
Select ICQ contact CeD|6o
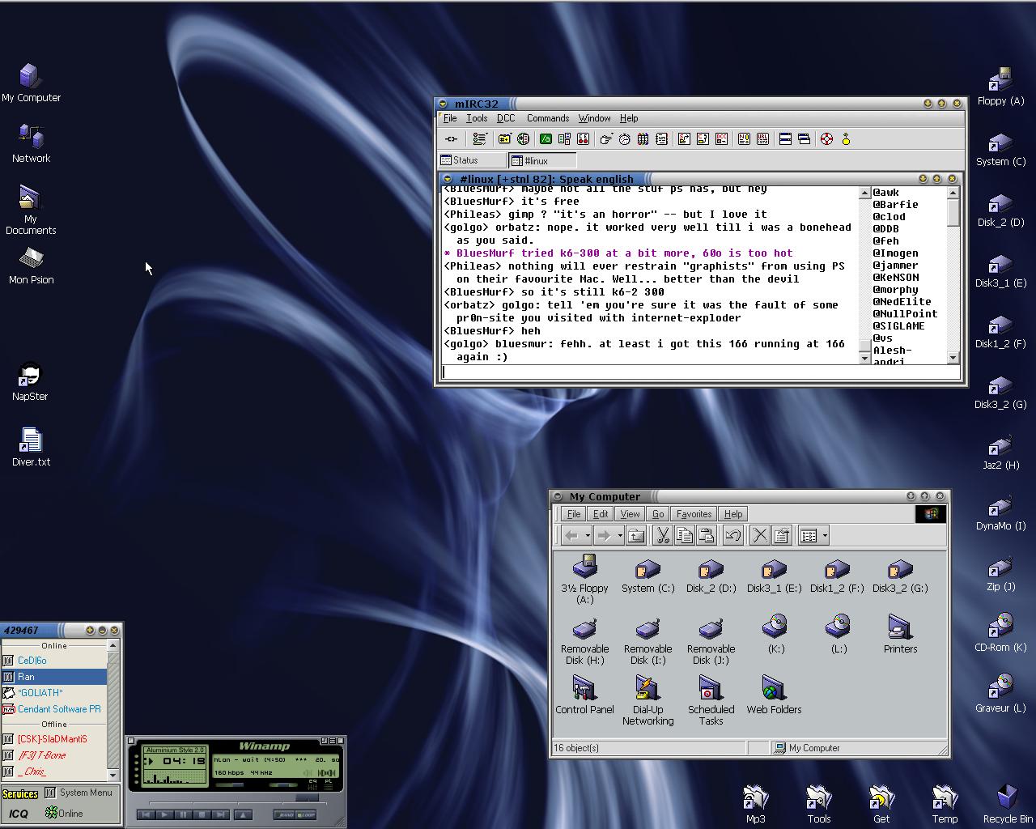pyautogui.click(x=53, y=661)
